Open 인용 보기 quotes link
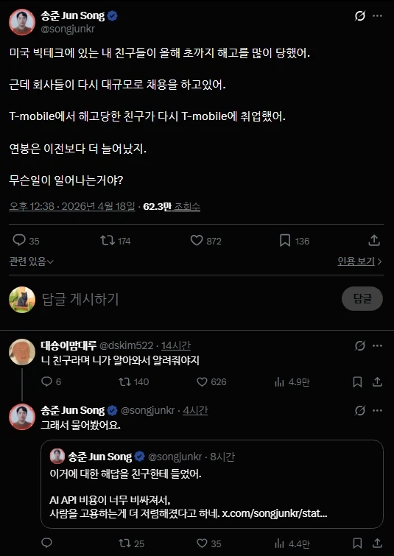This screenshot has height=556, width=394. [359, 261]
